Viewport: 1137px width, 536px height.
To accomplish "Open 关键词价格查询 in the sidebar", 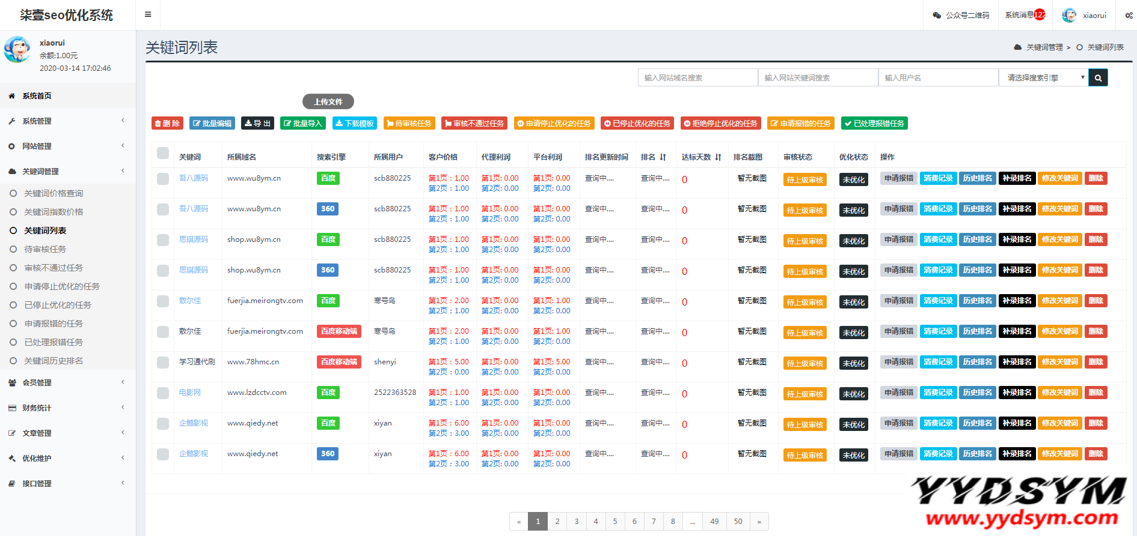I will pos(54,193).
